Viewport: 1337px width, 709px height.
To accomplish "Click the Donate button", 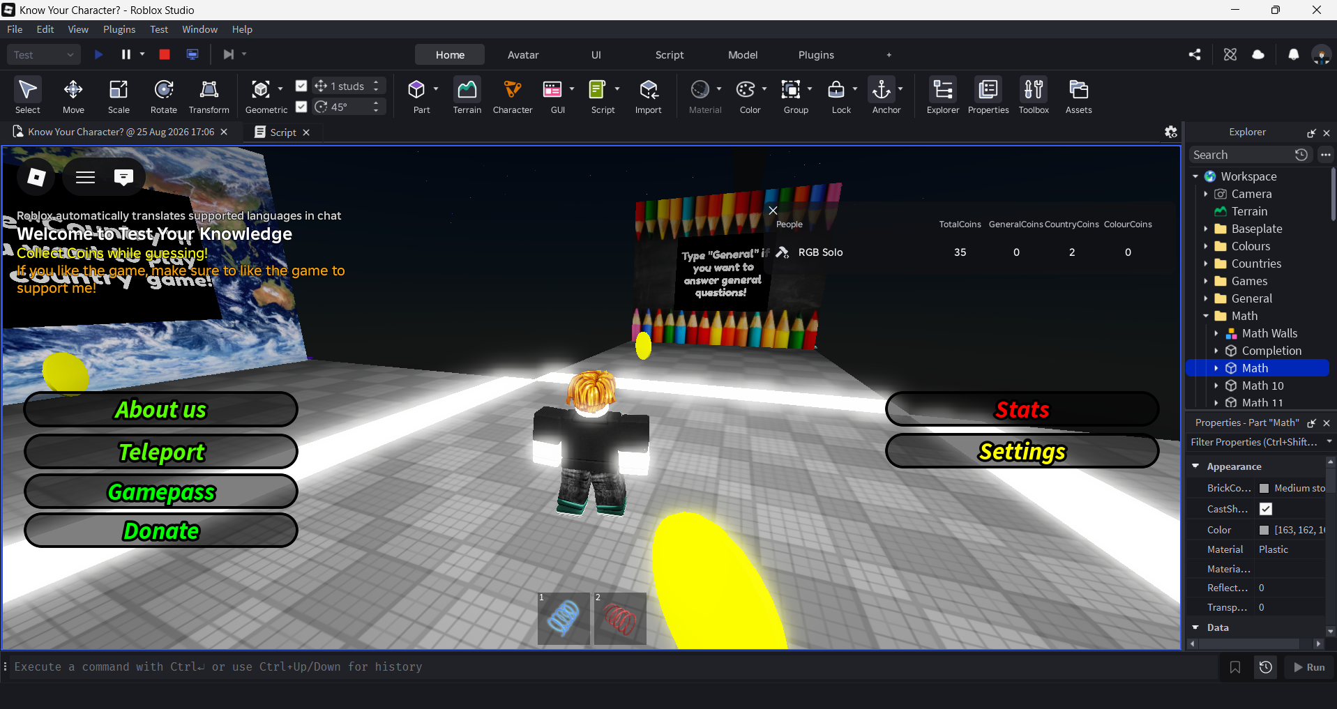I will 161,531.
